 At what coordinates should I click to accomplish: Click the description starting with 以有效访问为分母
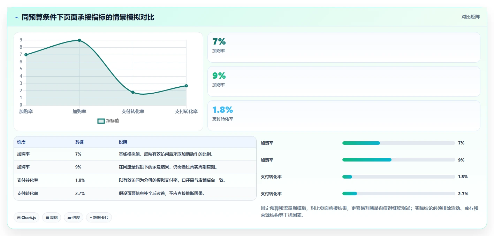(x=173, y=180)
